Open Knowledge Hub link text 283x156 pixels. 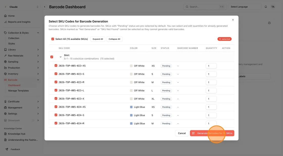click(17, 134)
